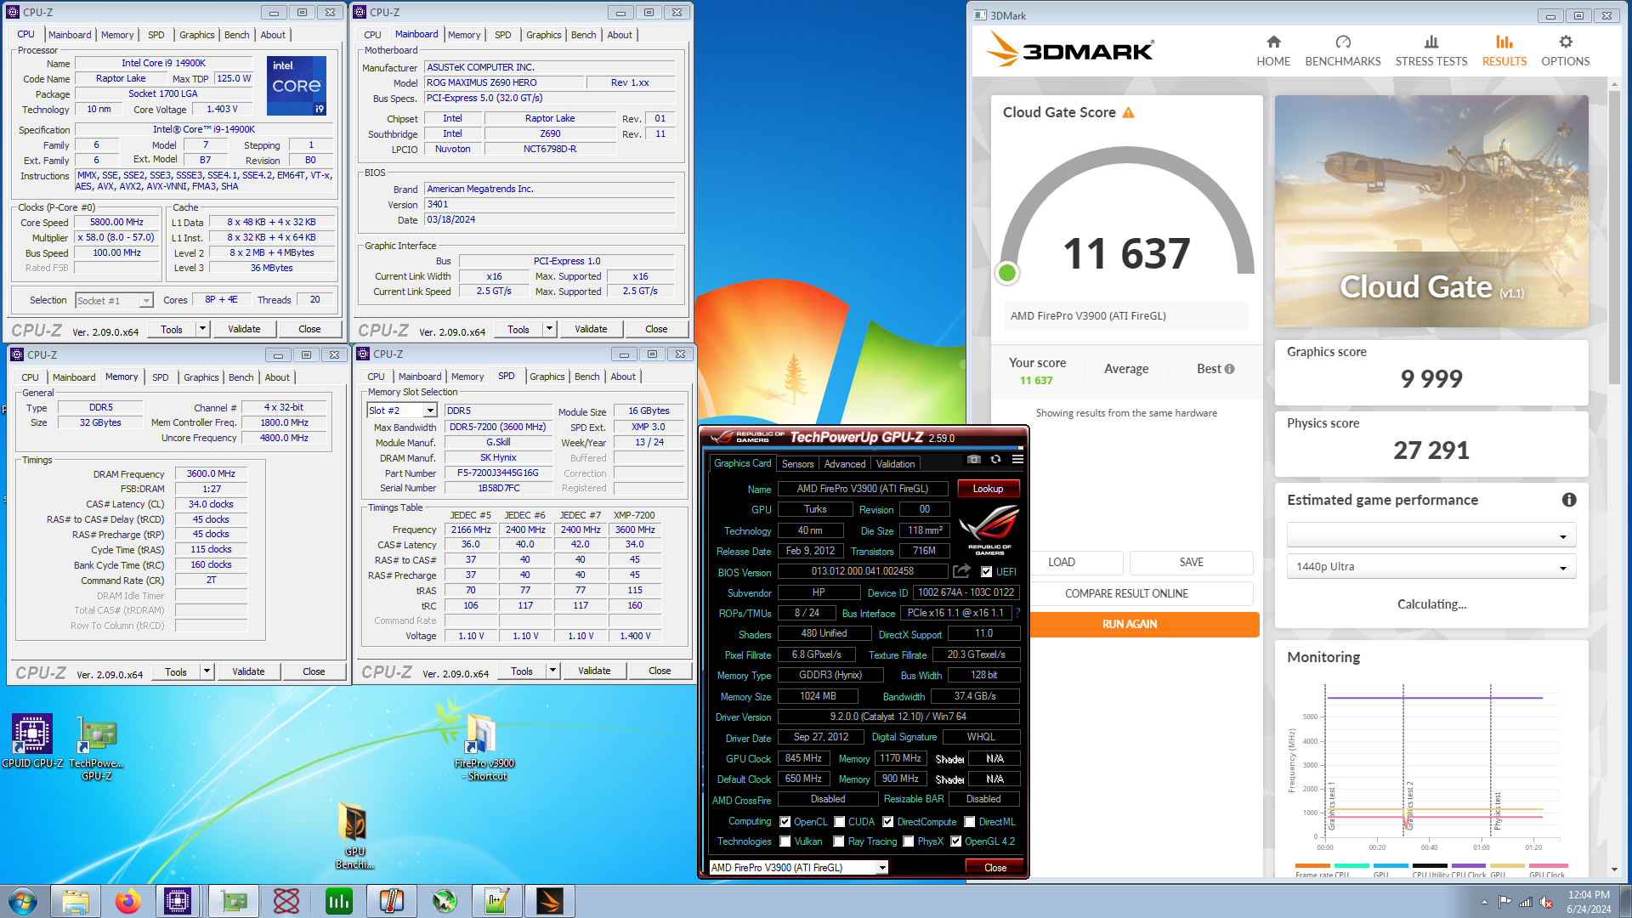Toggle DirectCompute checkbox in GPU-Z
The height and width of the screenshot is (918, 1632).
tap(887, 822)
